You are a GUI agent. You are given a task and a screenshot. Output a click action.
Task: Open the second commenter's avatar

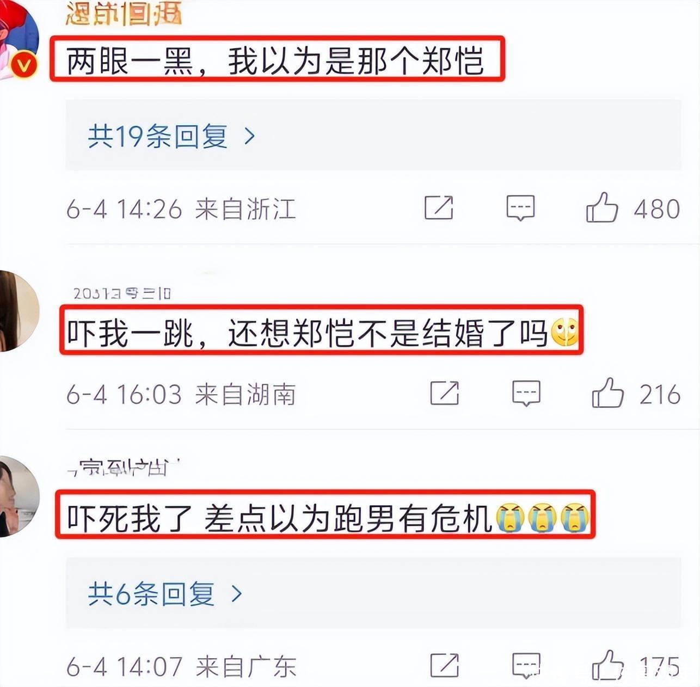pyautogui.click(x=19, y=311)
